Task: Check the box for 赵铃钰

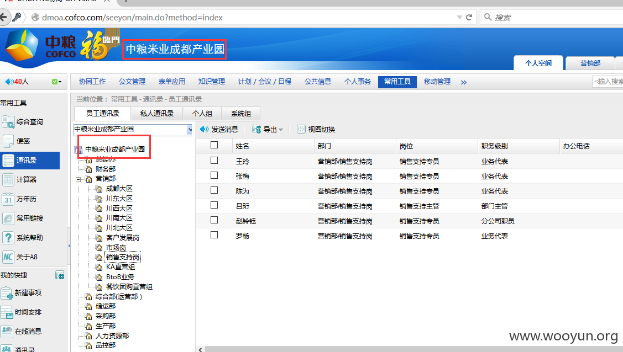Action: click(214, 220)
